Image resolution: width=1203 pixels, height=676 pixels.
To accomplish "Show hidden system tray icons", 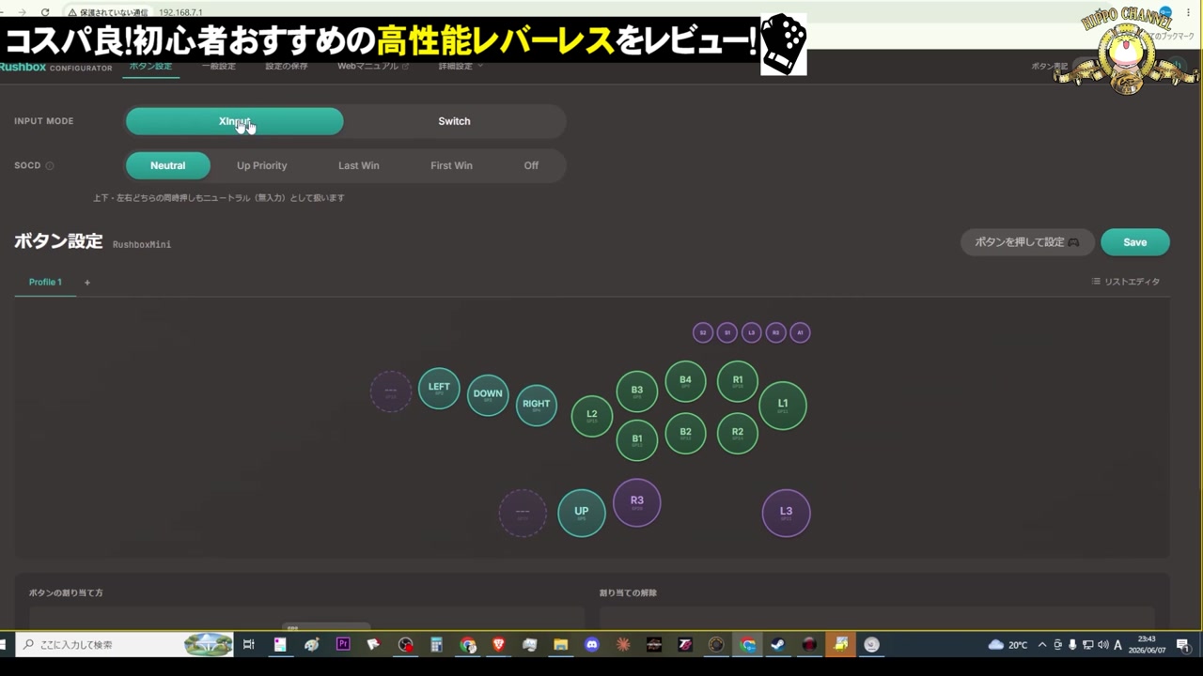I will point(1041,645).
